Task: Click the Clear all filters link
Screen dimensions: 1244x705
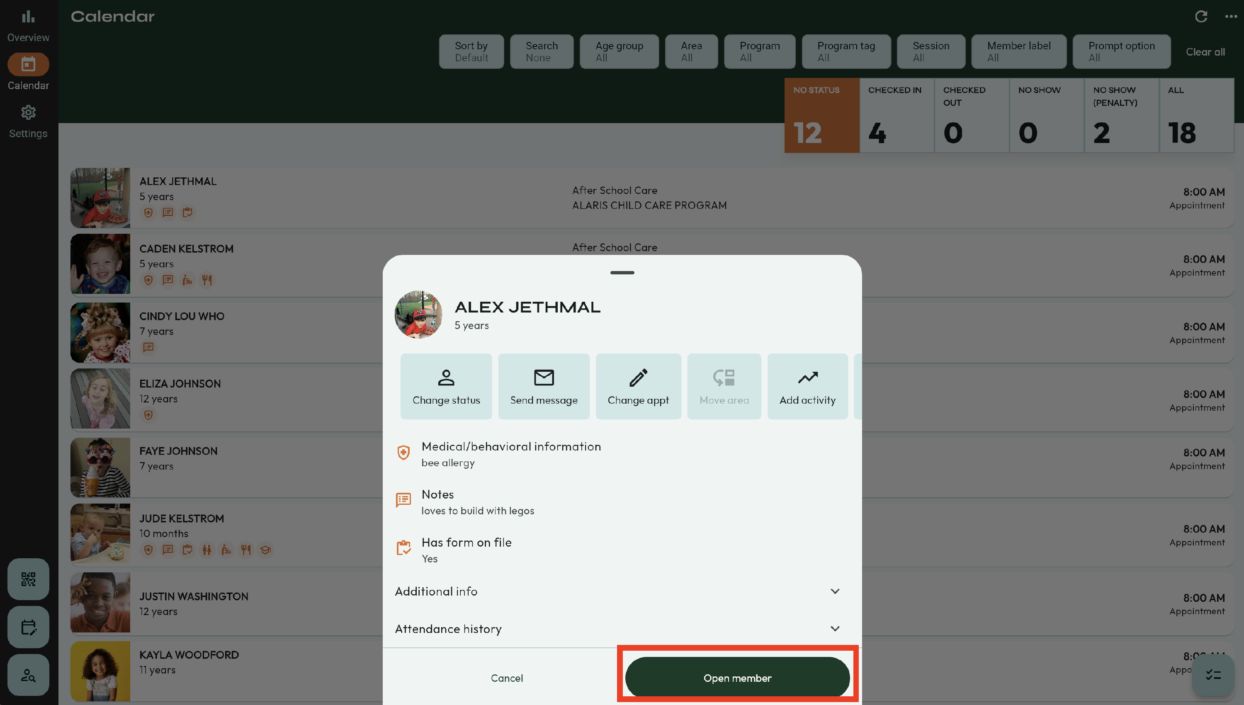Action: pos(1205,52)
